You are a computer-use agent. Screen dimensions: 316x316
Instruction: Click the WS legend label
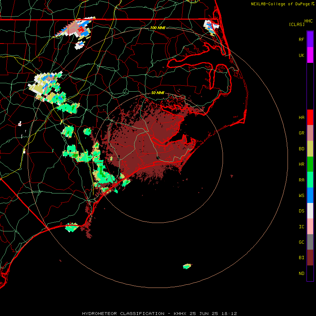tap(301, 196)
